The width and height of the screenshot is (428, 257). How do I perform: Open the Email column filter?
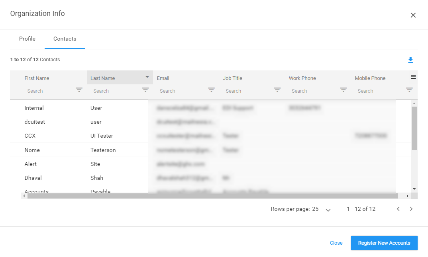click(211, 90)
